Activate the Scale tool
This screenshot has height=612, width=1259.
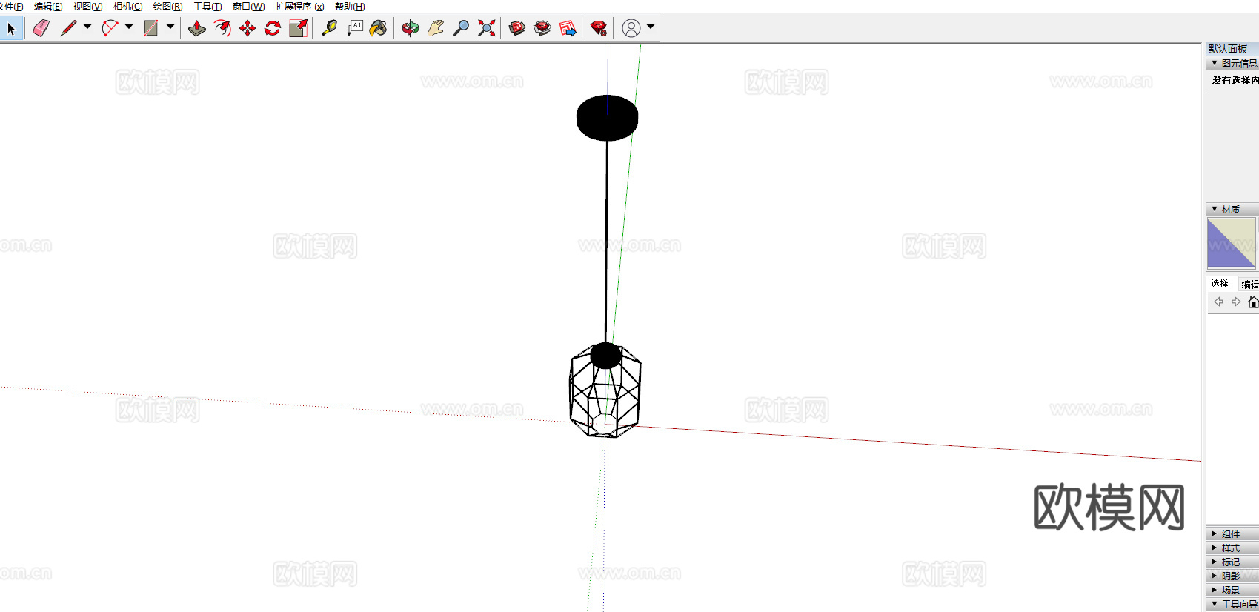click(x=298, y=28)
